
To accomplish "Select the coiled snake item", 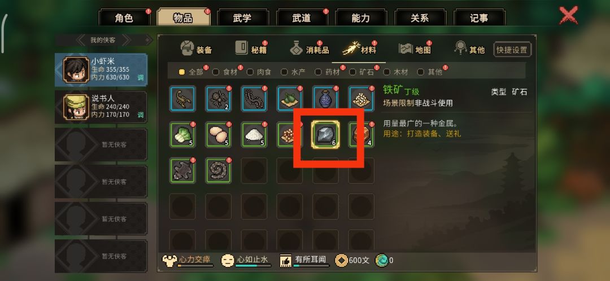I will (x=218, y=170).
